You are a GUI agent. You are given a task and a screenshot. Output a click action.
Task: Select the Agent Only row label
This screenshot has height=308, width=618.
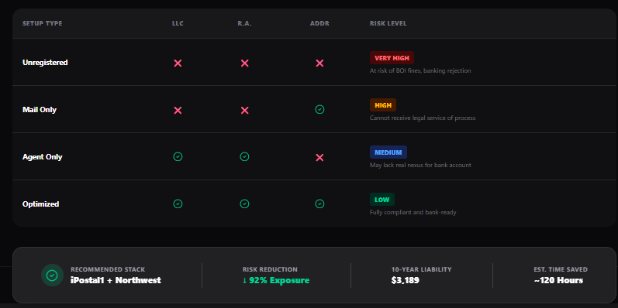pos(42,157)
